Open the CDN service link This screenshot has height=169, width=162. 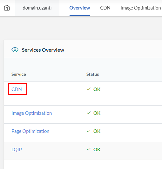[17, 89]
